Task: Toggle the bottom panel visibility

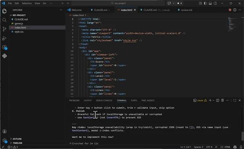Action: tap(210, 3)
